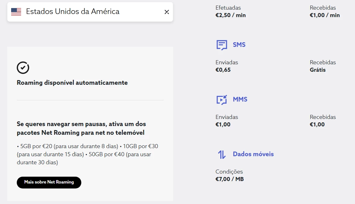Select the MMS section heading

[240, 99]
